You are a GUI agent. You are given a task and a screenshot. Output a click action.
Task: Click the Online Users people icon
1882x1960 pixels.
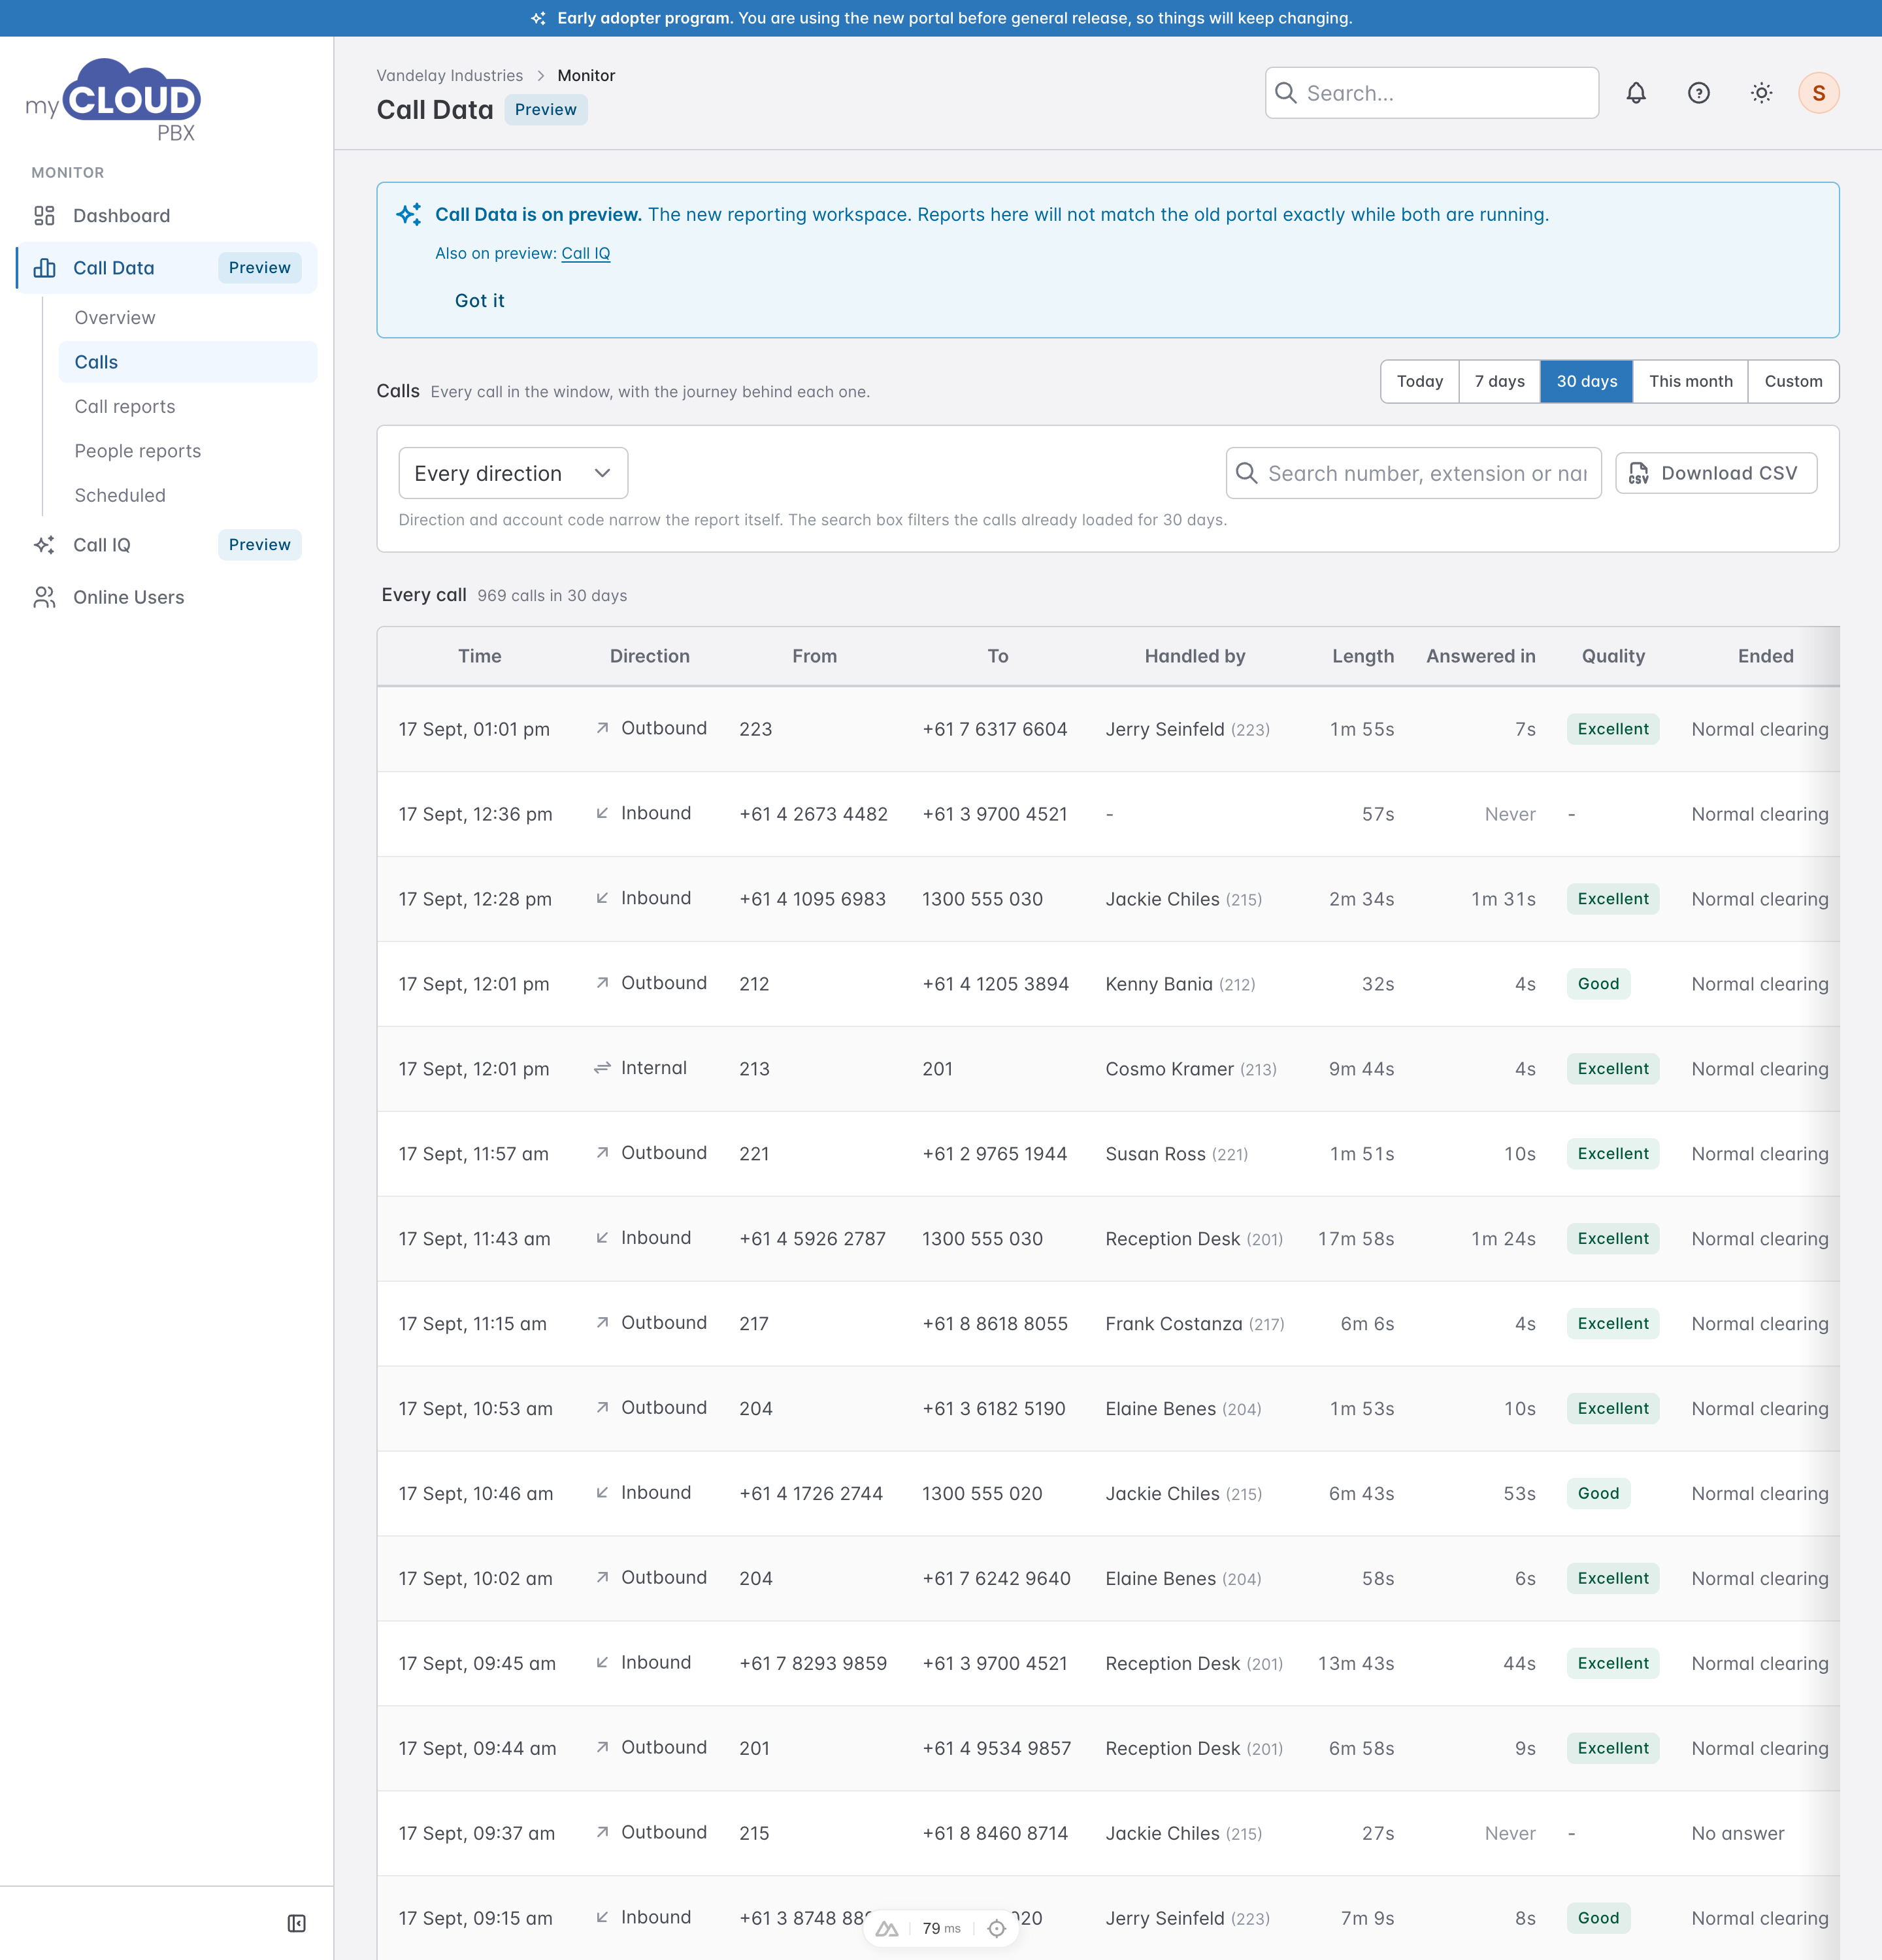click(44, 597)
